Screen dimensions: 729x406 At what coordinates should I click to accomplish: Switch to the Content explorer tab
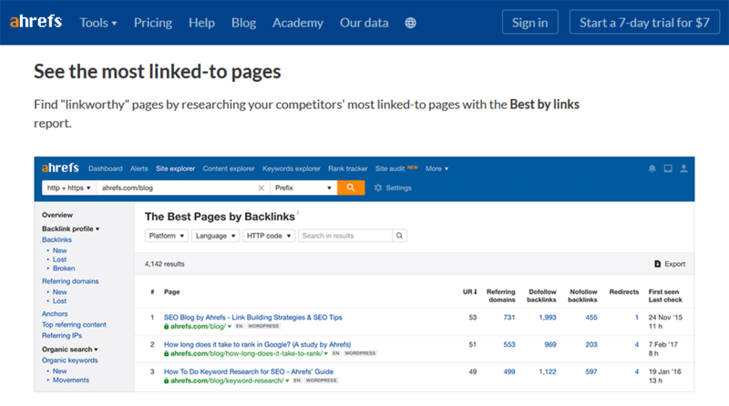click(x=229, y=168)
